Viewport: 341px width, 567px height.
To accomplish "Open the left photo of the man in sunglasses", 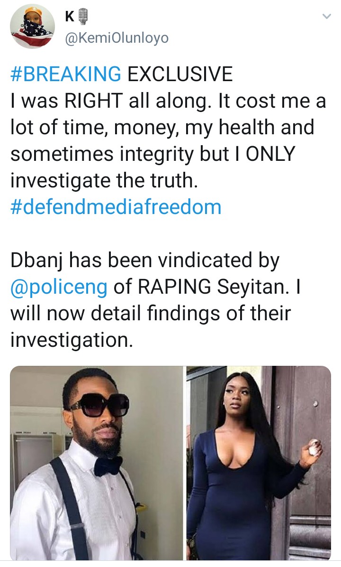I will tap(97, 463).
